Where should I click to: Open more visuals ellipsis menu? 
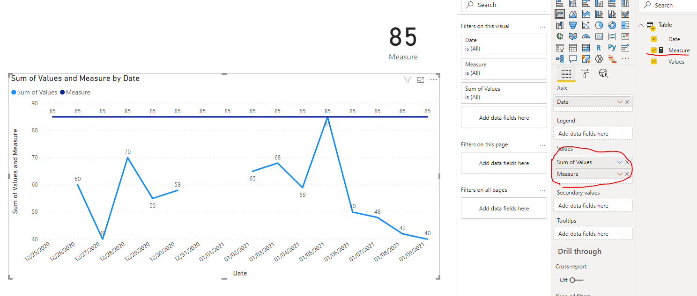click(x=625, y=59)
